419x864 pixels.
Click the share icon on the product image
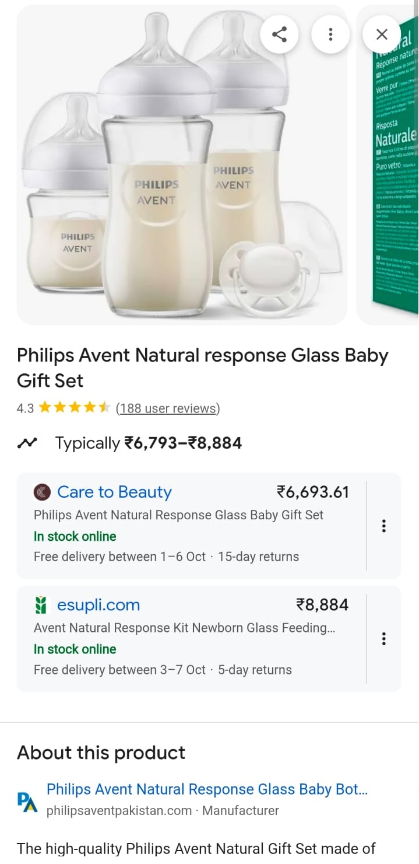[279, 34]
